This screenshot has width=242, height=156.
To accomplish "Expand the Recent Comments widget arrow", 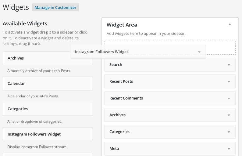I will click(x=229, y=98).
